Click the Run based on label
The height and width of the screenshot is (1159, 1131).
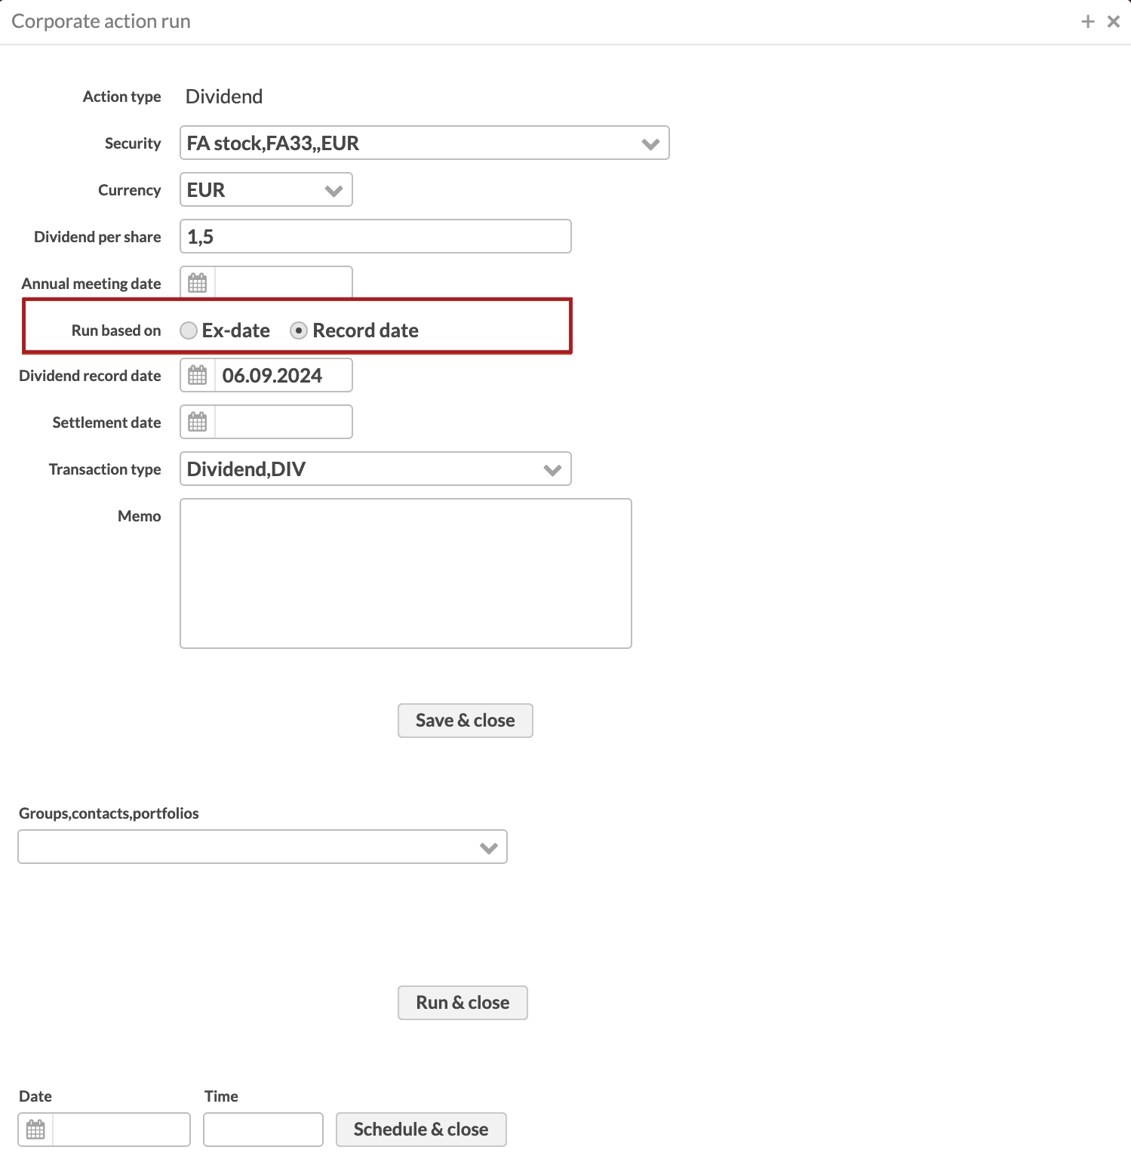(x=116, y=330)
